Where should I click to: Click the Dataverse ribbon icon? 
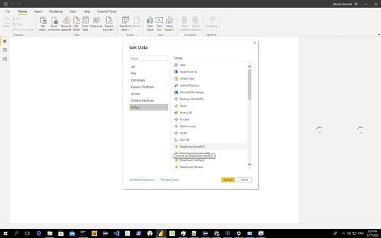pos(96,22)
